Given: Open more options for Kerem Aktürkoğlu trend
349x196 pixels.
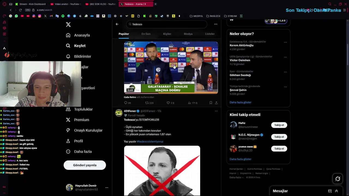Looking at the screenshot, I should click(x=285, y=42).
